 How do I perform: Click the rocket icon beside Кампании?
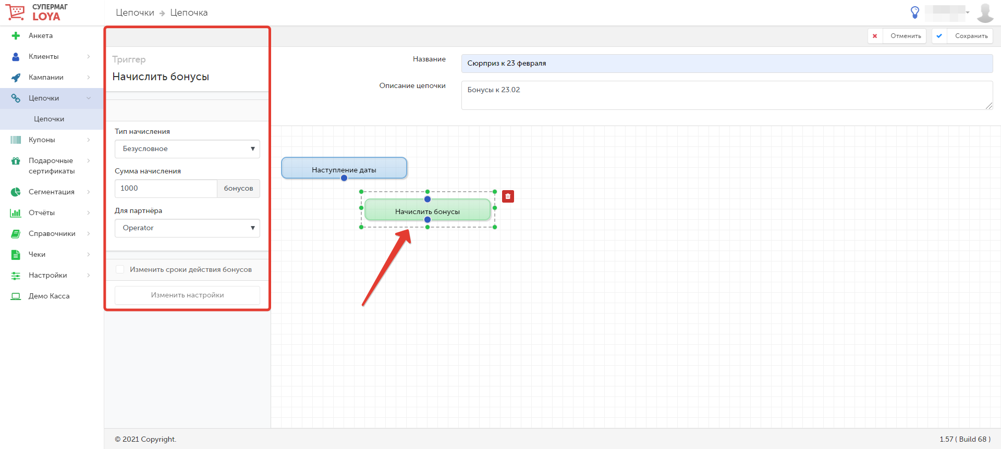tap(16, 78)
